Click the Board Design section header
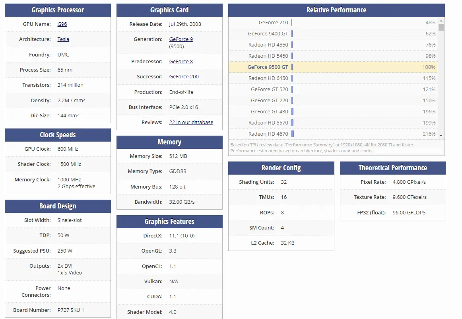 [x=58, y=206]
